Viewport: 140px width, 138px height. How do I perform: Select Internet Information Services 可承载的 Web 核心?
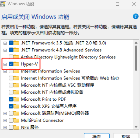70,78
